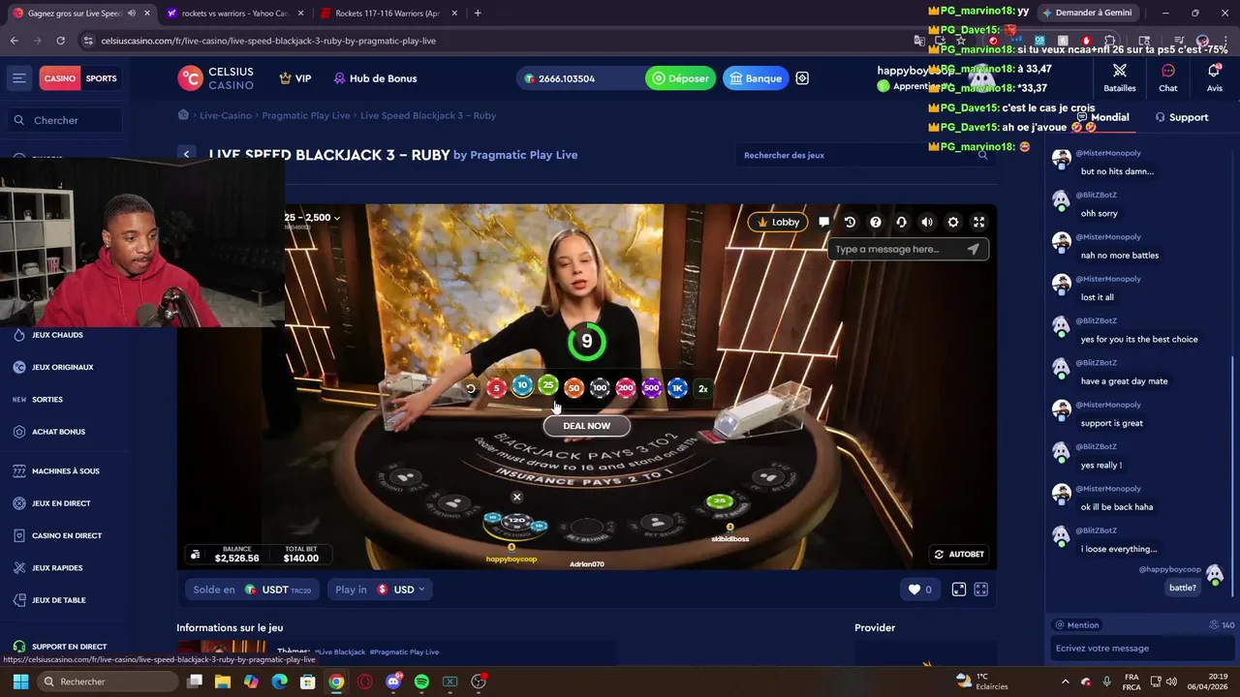Expand the 25 – 2,500 table limits dropdown
The width and height of the screenshot is (1240, 697).
tap(312, 218)
